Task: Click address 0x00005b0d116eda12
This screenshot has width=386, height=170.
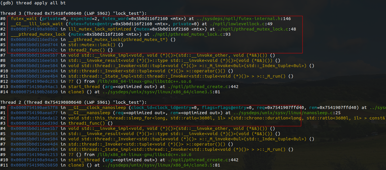Action: [34, 118]
